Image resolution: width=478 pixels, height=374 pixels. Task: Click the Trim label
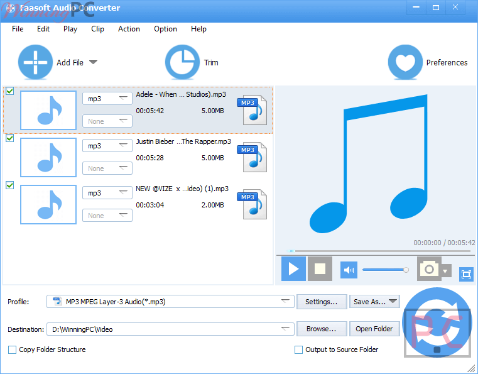211,62
